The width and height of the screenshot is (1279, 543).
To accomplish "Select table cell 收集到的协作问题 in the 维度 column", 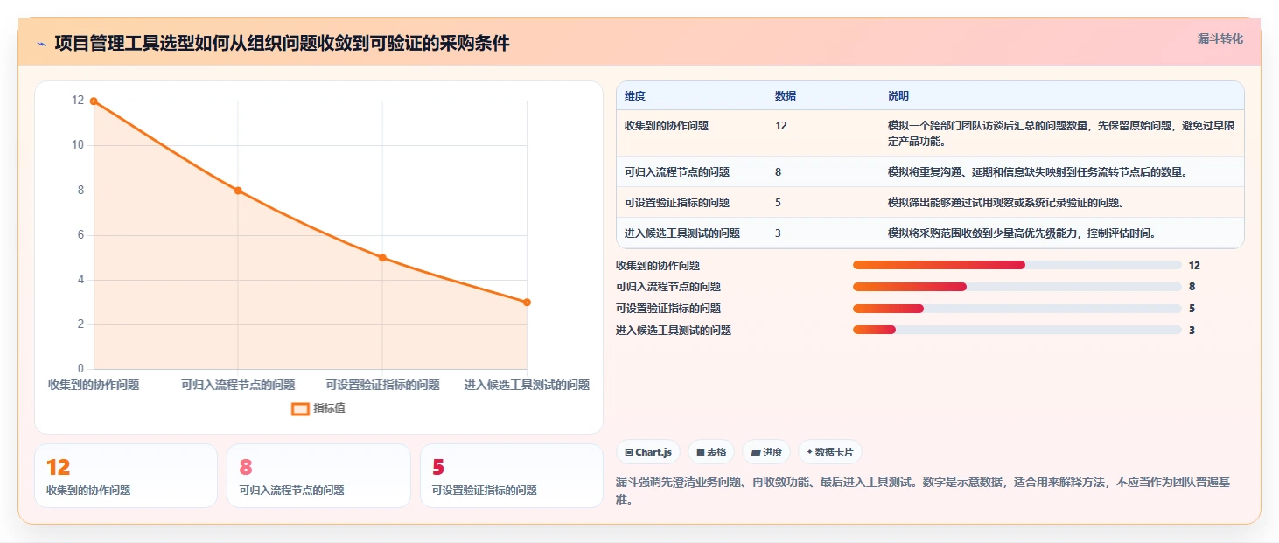I will tap(667, 126).
